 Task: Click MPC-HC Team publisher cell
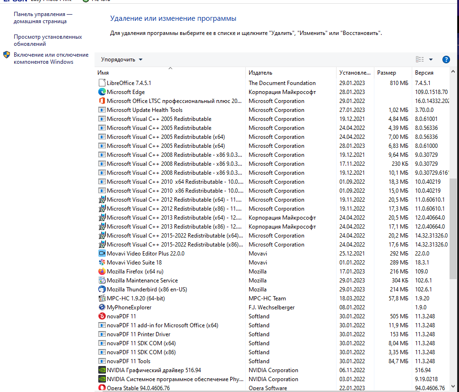point(267,298)
